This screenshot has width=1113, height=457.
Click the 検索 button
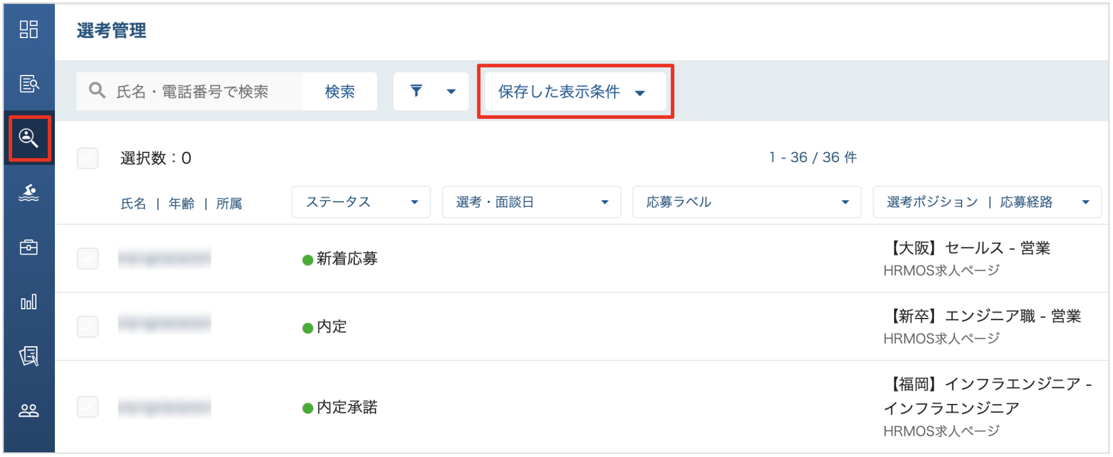click(x=340, y=91)
